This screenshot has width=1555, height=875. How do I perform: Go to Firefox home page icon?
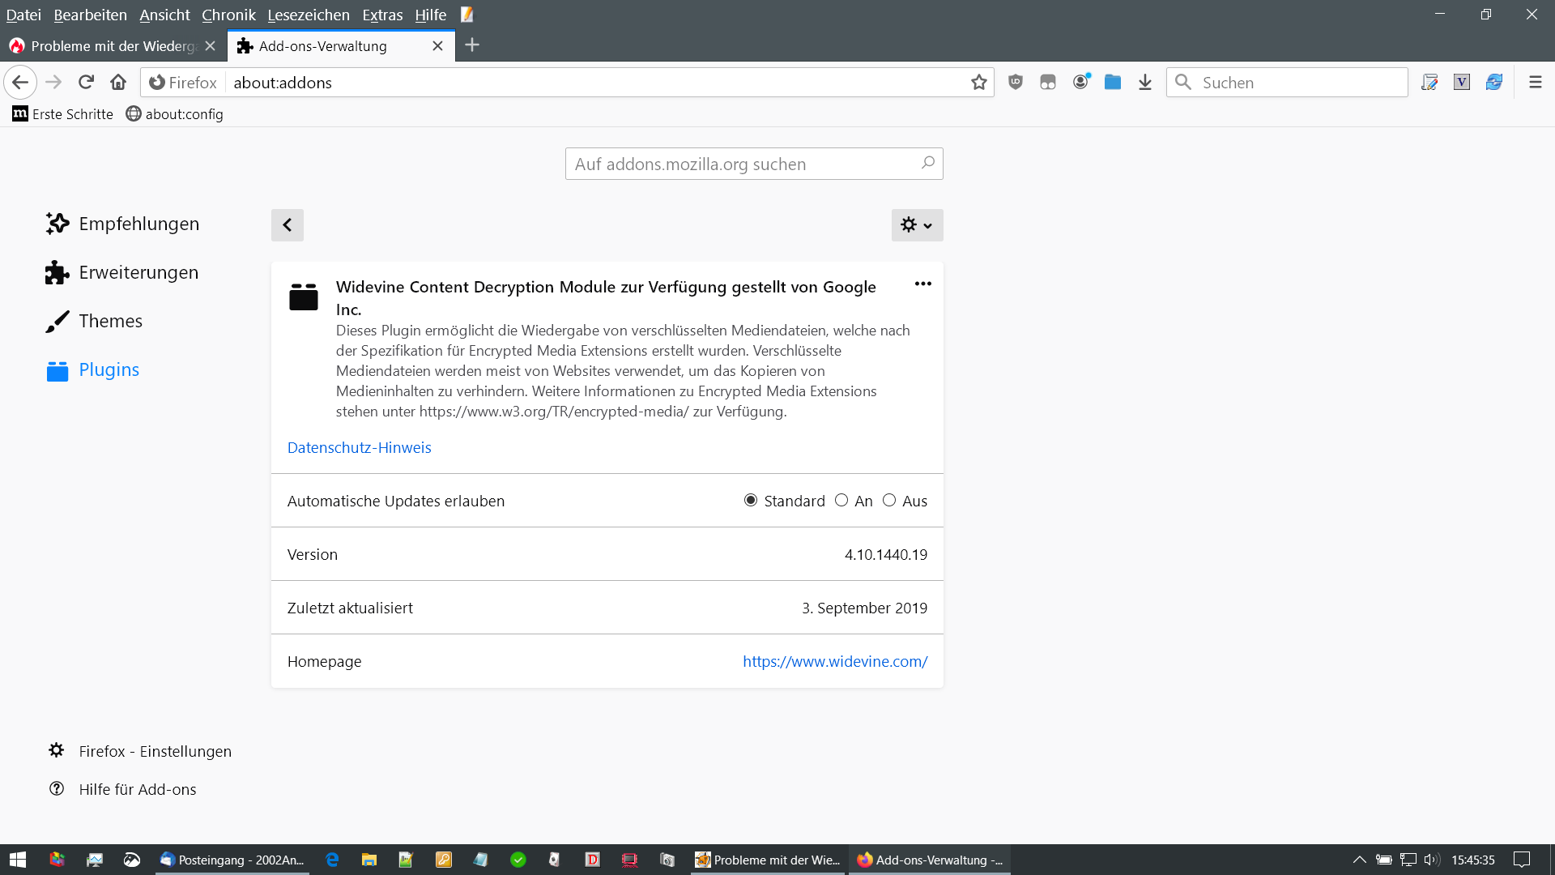[118, 82]
